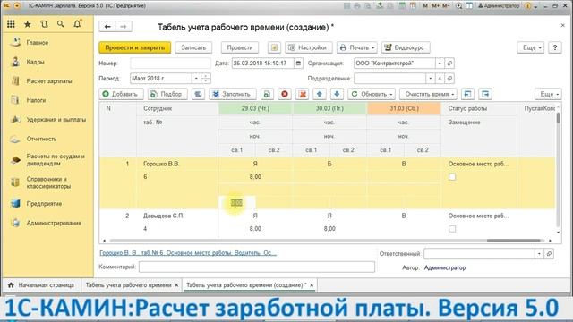Toggle Замещение checkbox for Горошко В.В.
The image size is (573, 322).
(x=452, y=177)
